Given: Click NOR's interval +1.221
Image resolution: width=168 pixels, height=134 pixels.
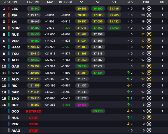Looking at the screenshot, I should click(66, 28).
